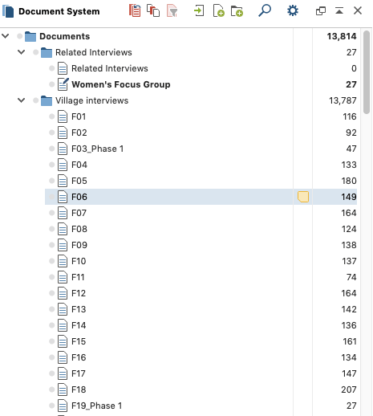
Task: Create a new text document
Action: pyautogui.click(x=218, y=11)
